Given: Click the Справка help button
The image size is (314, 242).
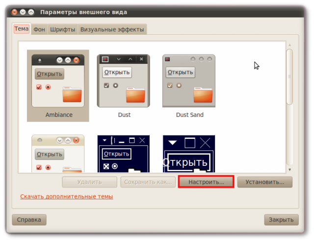Looking at the screenshot, I should [29, 219].
